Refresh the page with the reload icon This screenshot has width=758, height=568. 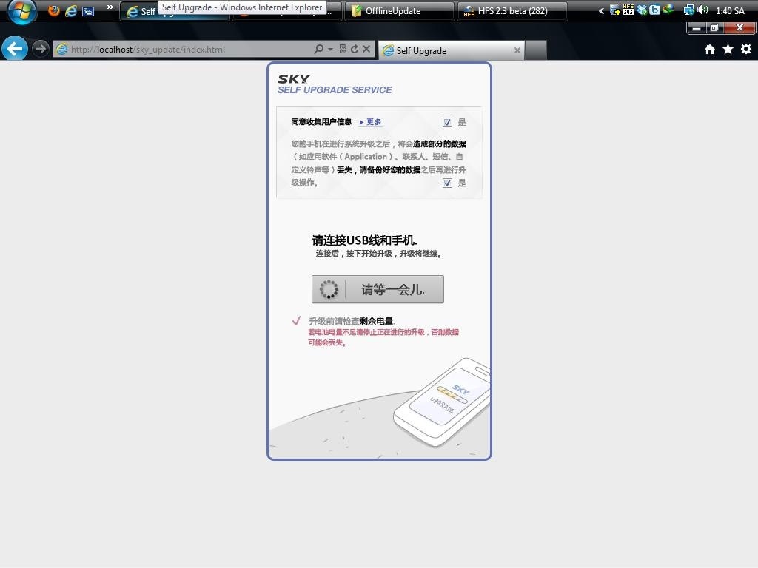[x=355, y=50]
